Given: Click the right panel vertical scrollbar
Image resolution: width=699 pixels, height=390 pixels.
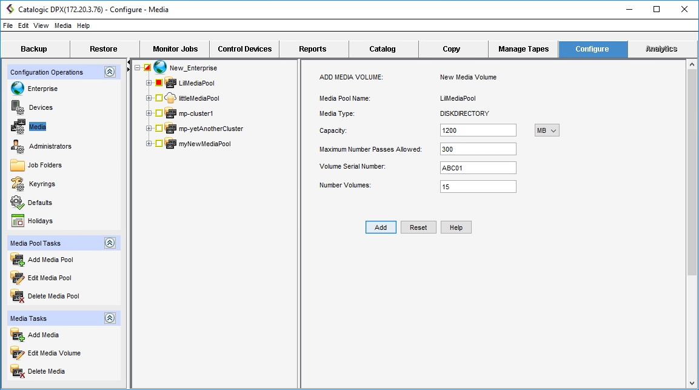Looking at the screenshot, I should point(692,182).
